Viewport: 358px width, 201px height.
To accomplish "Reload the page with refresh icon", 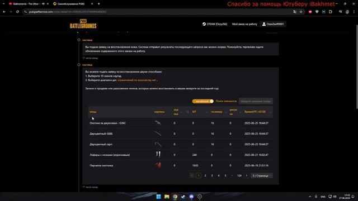I will pos(17,12).
